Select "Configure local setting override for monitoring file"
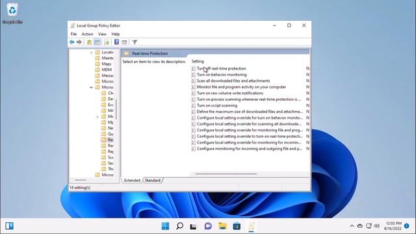 pyautogui.click(x=250, y=130)
